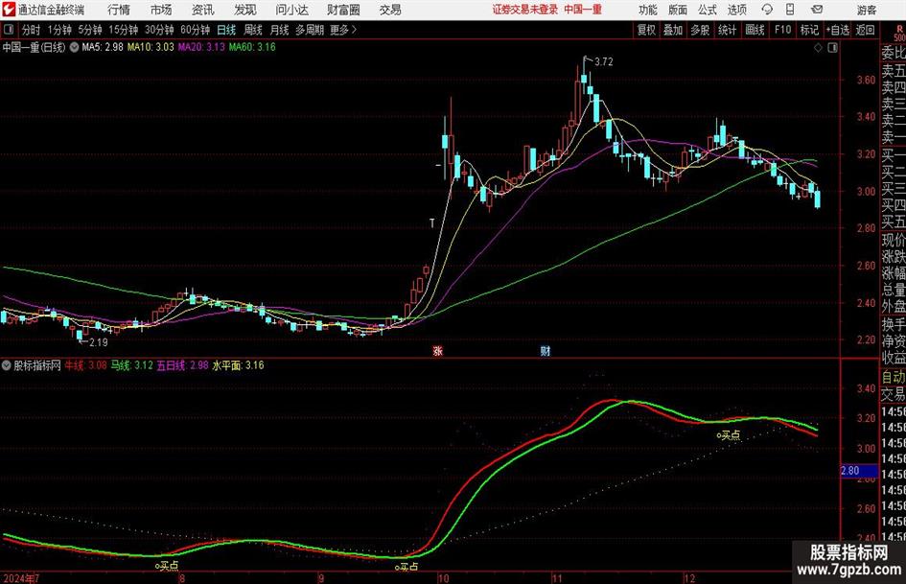
Task: Open the 资讯 menu
Action: pyautogui.click(x=203, y=10)
